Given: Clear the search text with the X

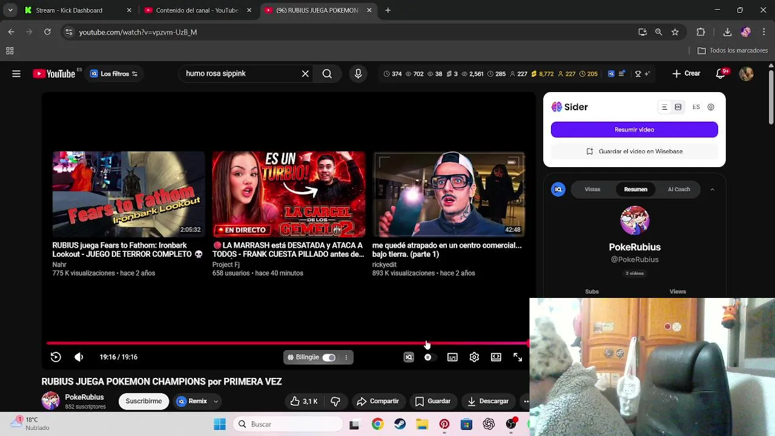Looking at the screenshot, I should tap(305, 74).
